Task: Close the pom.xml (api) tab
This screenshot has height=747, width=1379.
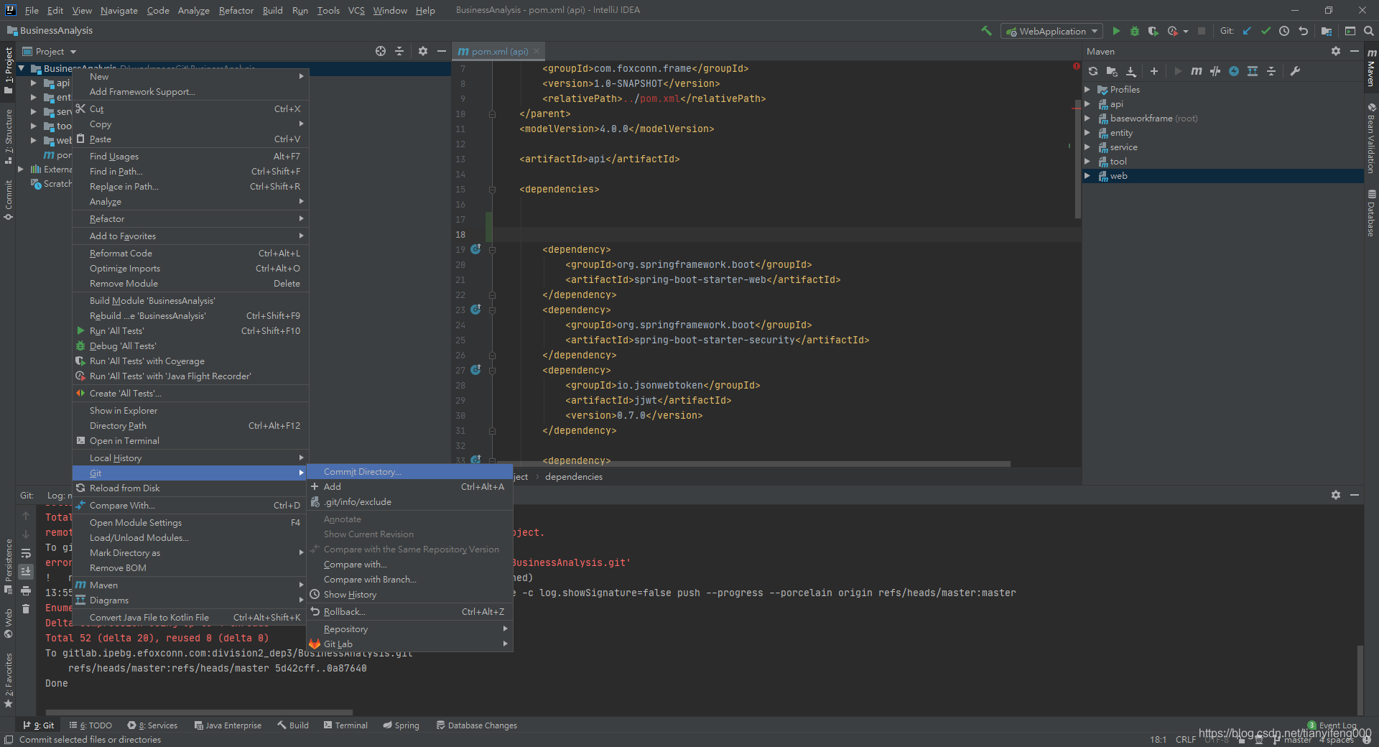Action: (x=537, y=51)
